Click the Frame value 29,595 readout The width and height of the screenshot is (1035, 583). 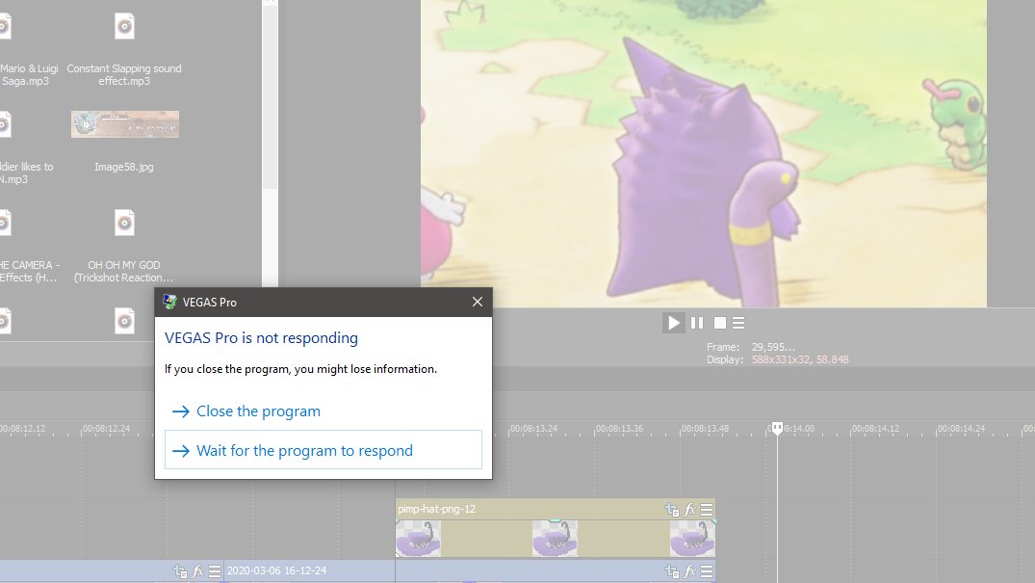(x=773, y=347)
